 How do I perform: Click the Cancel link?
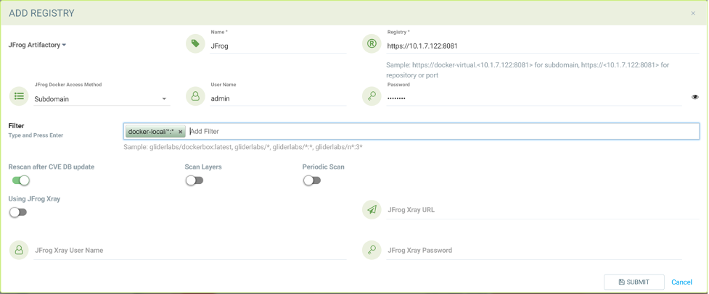(681, 282)
